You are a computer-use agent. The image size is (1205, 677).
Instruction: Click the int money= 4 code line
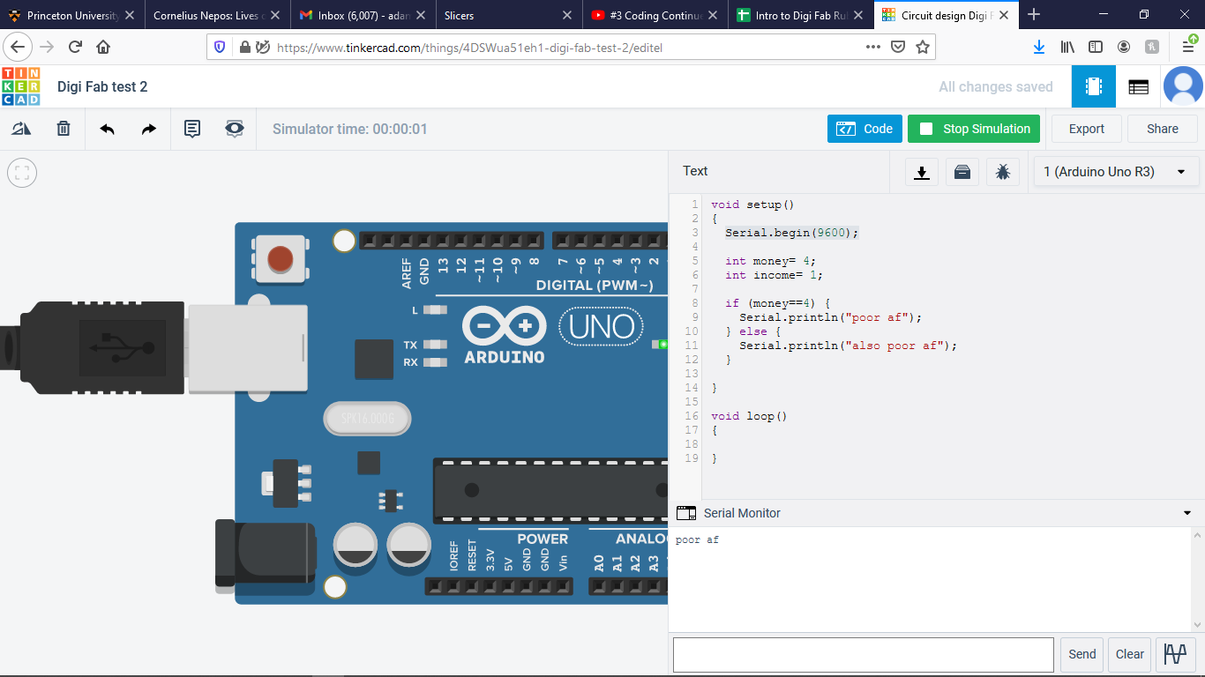coord(771,261)
